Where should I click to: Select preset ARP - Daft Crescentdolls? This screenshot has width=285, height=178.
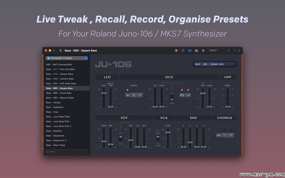click(x=67, y=64)
